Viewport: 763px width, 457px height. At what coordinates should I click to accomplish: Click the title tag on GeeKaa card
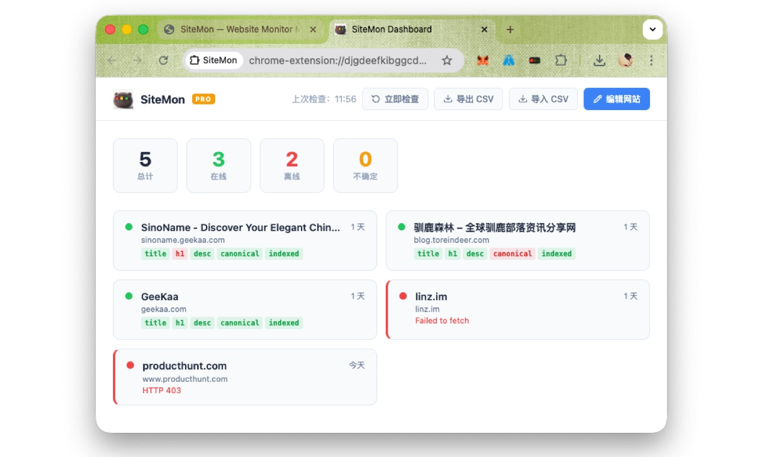point(156,323)
